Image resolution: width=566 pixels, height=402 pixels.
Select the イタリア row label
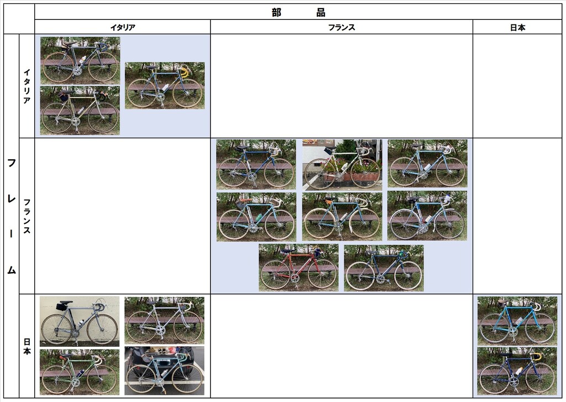(x=27, y=86)
